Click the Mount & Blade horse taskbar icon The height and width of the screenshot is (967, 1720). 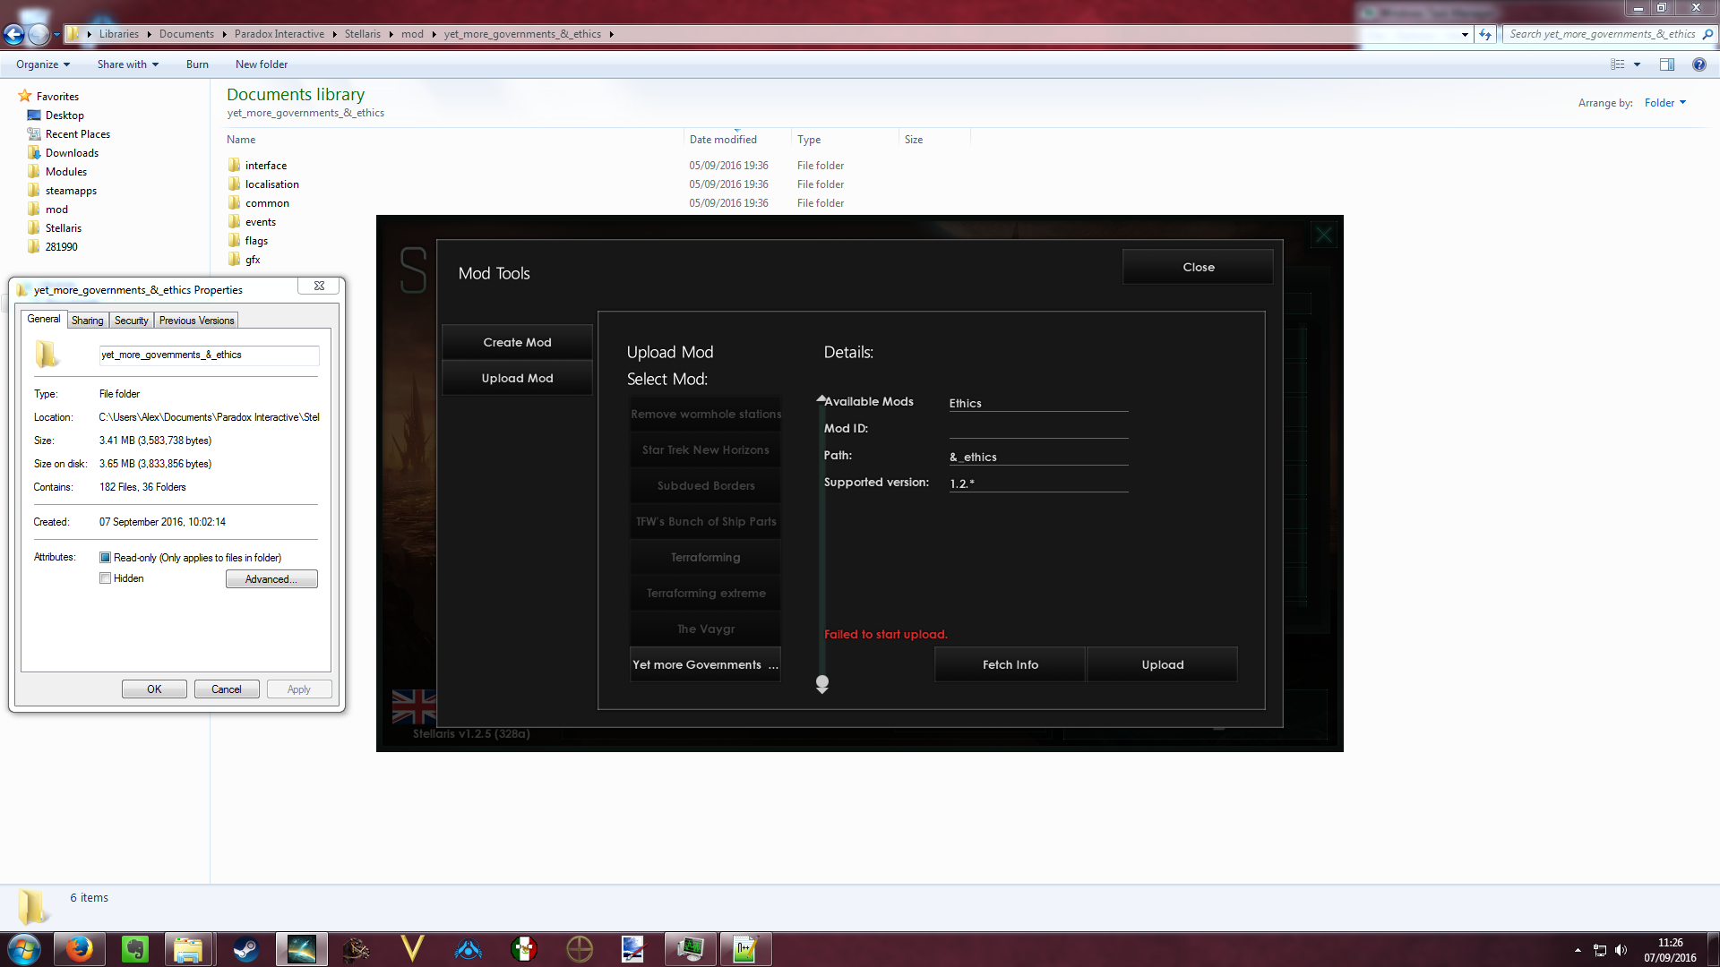(357, 949)
